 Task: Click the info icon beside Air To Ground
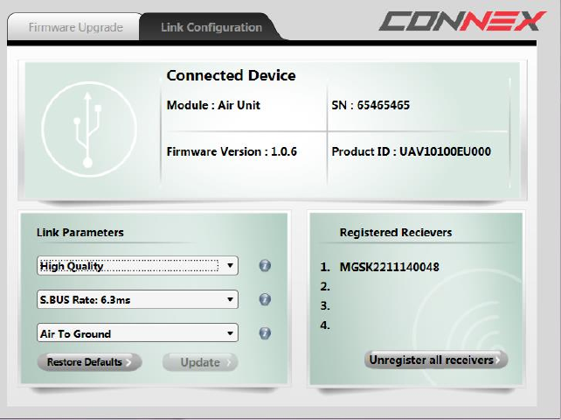point(265,333)
